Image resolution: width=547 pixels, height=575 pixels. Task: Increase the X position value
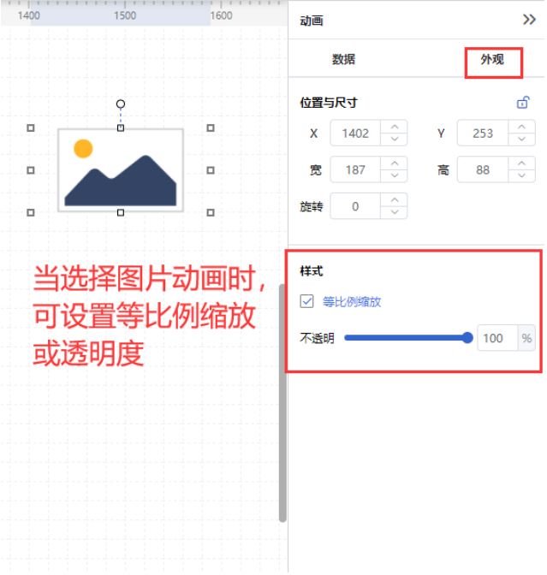point(395,127)
